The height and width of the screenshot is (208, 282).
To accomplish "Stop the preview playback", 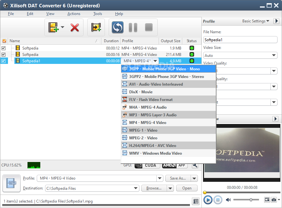I will (218, 200).
